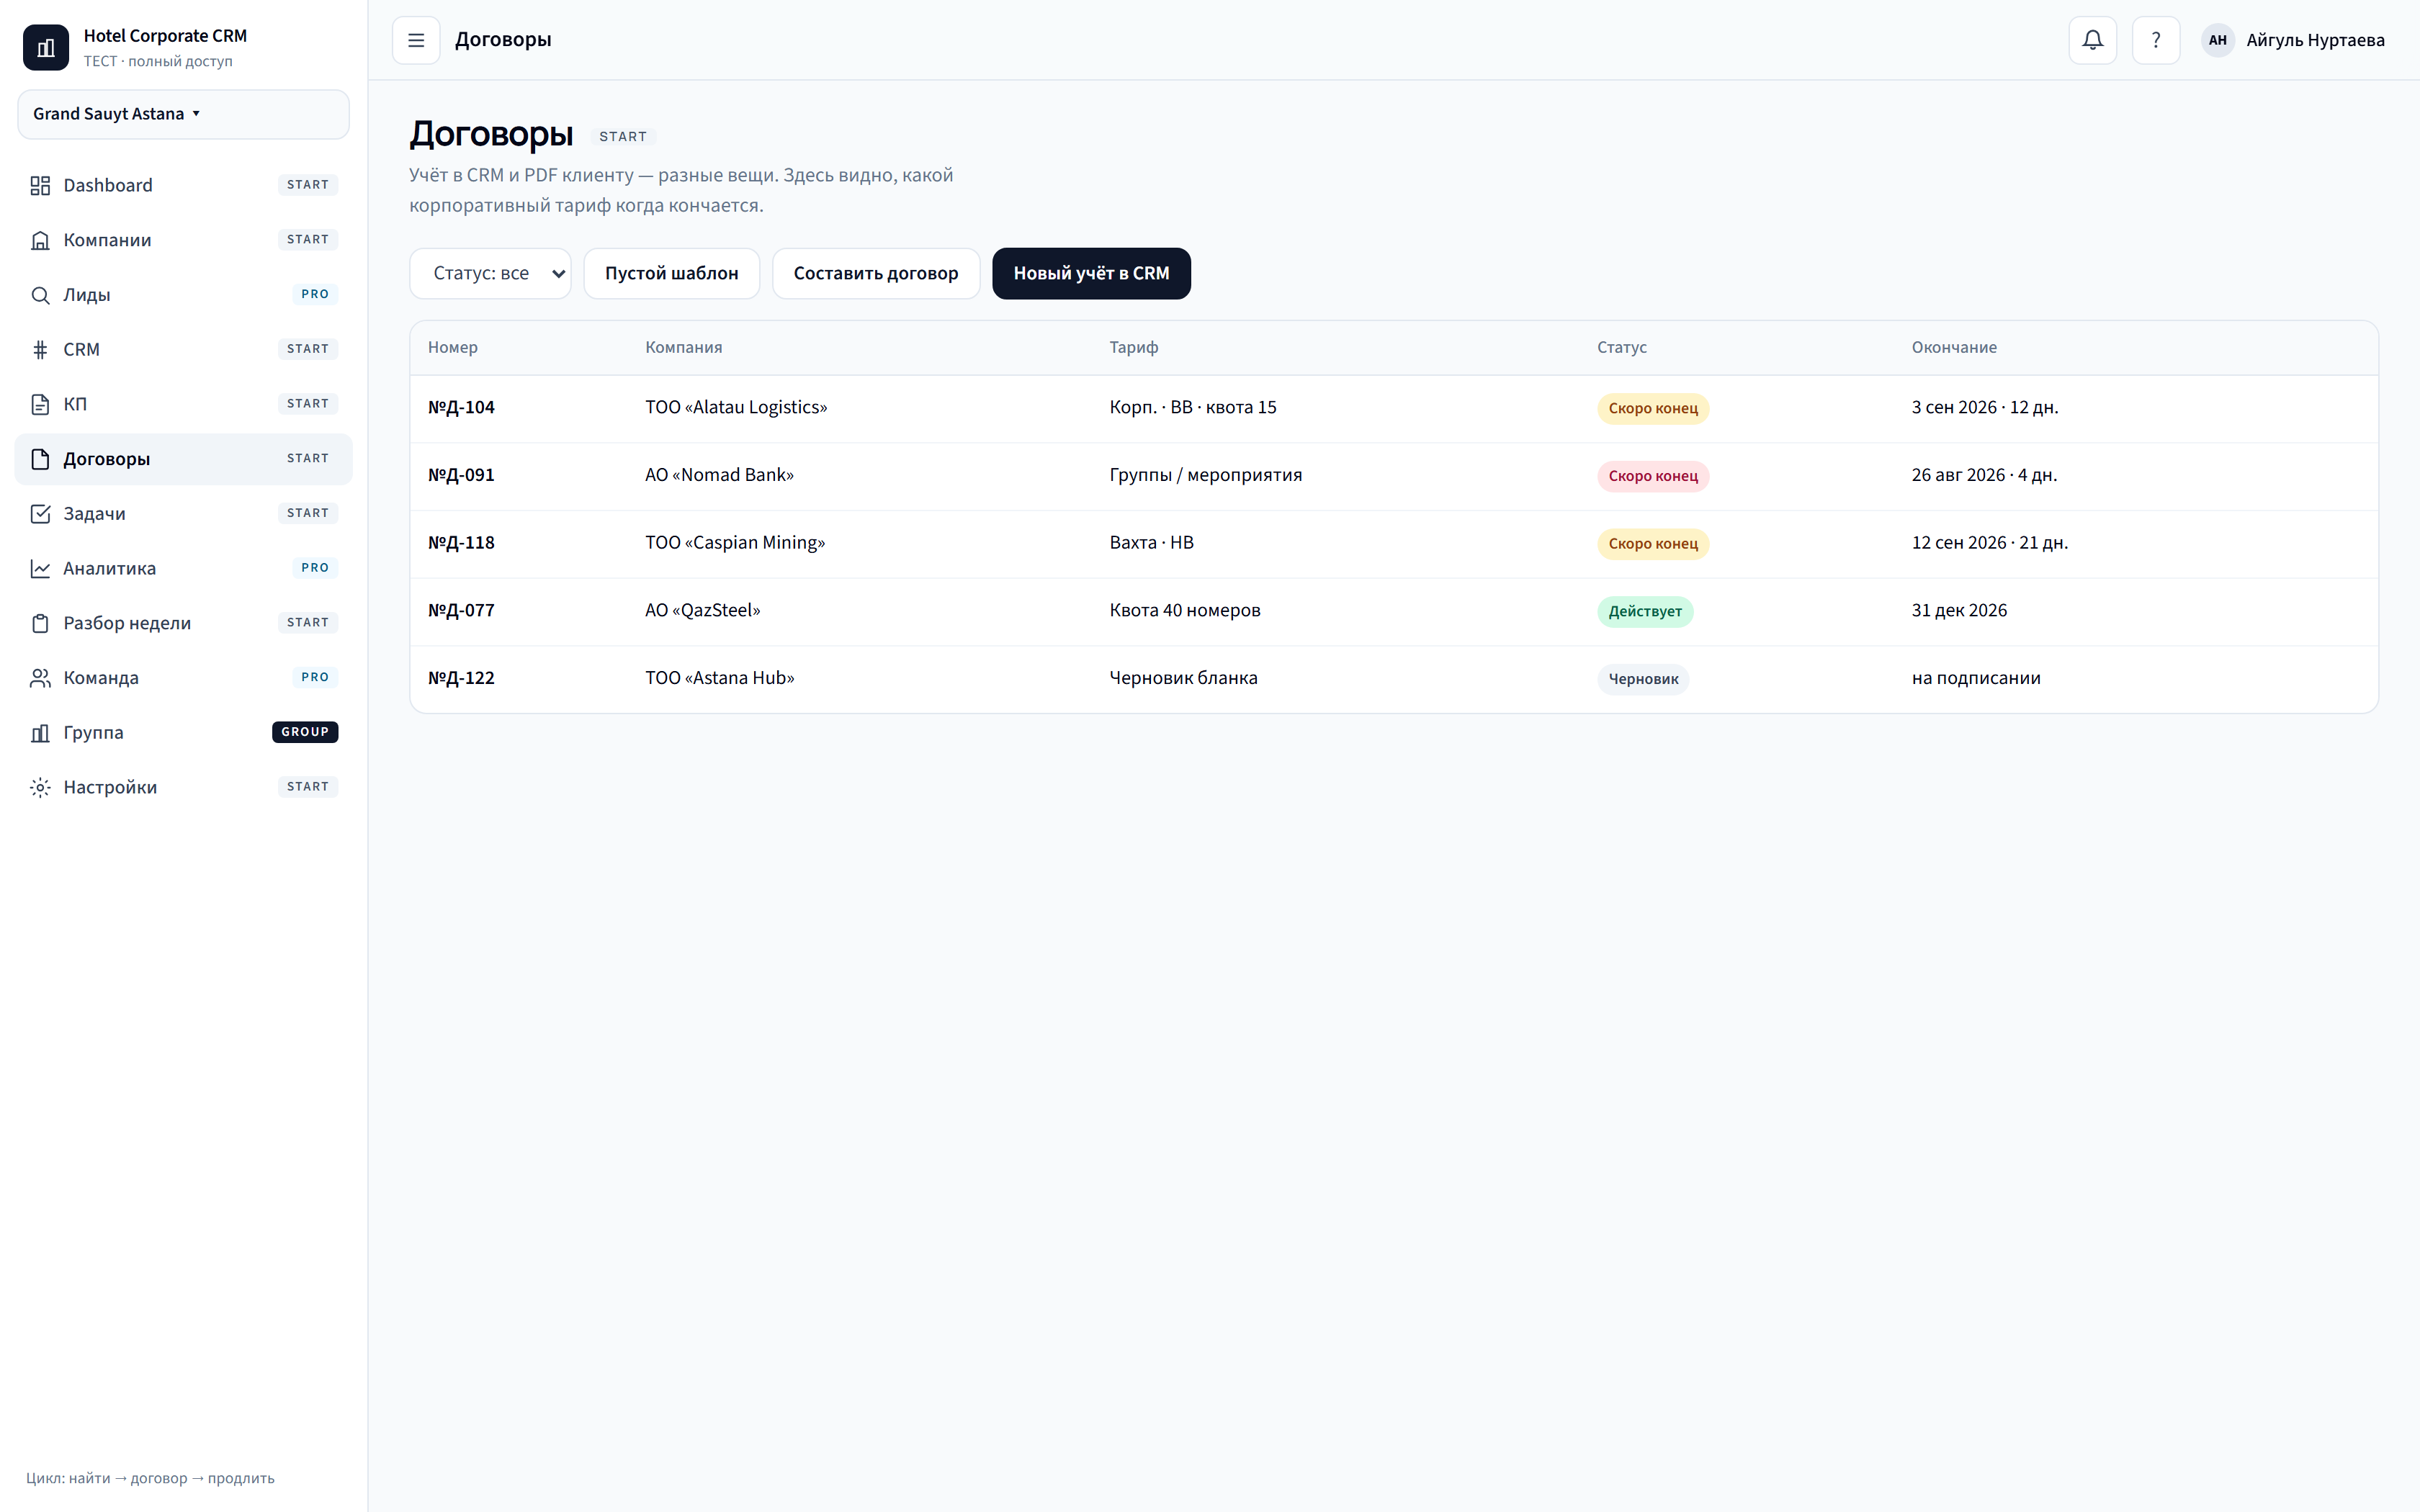
Task: Select contract number №Д-077
Action: [x=461, y=610]
